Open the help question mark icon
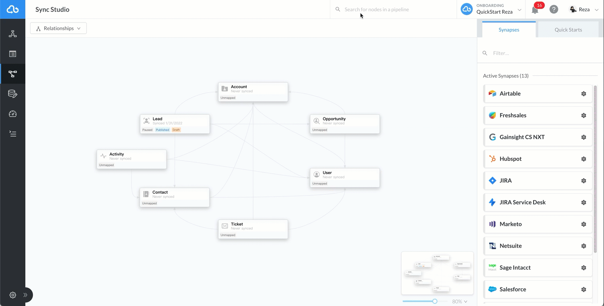604x306 pixels. 554,9
